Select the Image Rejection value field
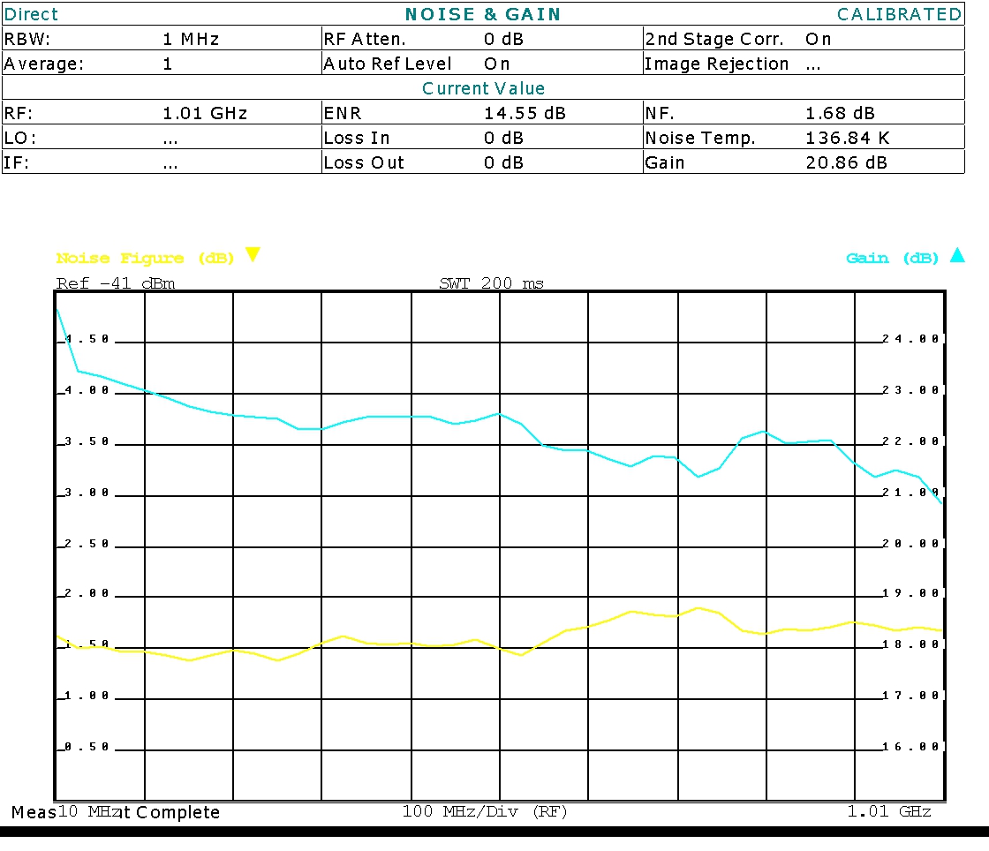This screenshot has height=851, width=989. (x=813, y=64)
